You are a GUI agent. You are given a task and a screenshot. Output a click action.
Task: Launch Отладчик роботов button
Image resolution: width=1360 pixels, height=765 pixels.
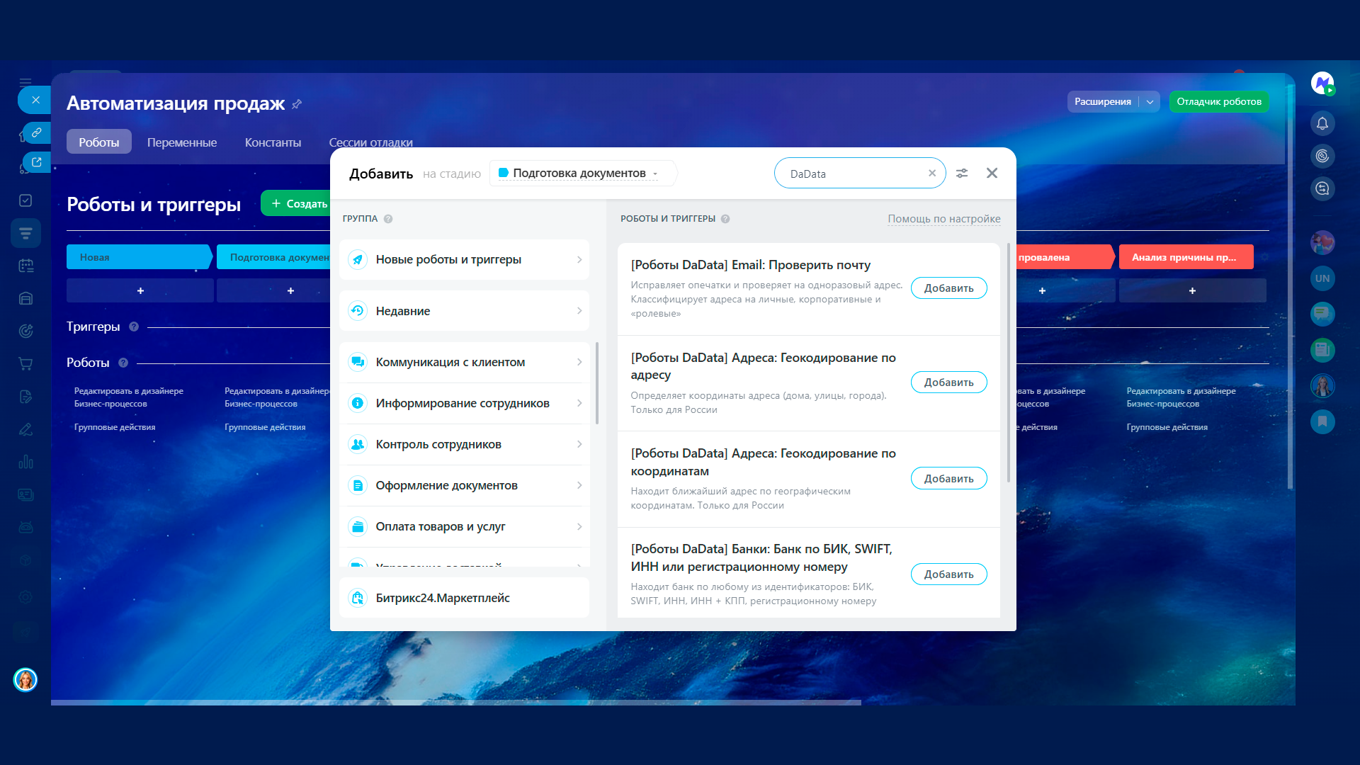1218,102
